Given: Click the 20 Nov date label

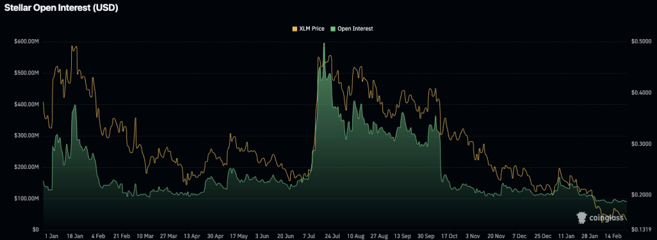Looking at the screenshot, I should [496, 236].
